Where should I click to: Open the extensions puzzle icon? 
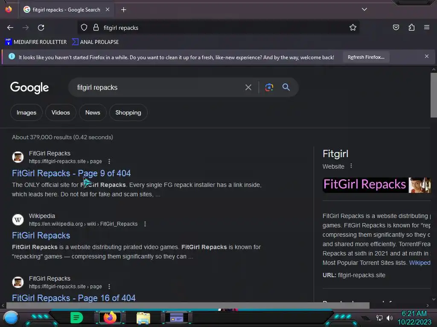(411, 28)
